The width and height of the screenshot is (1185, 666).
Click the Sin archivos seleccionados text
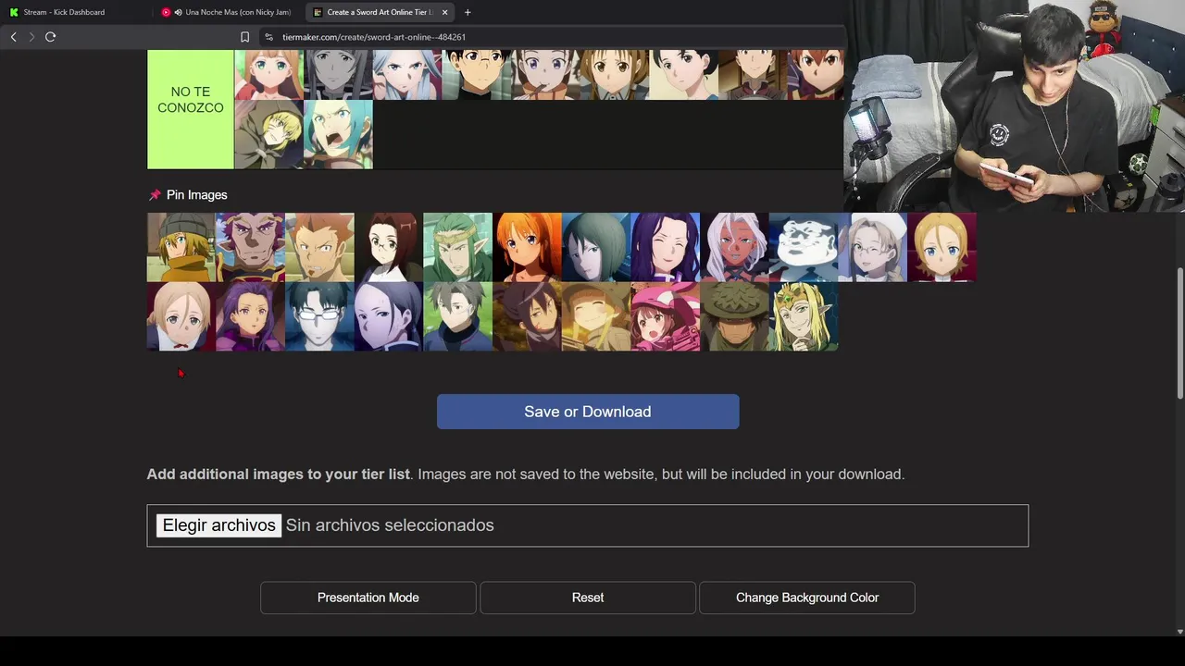coord(390,525)
